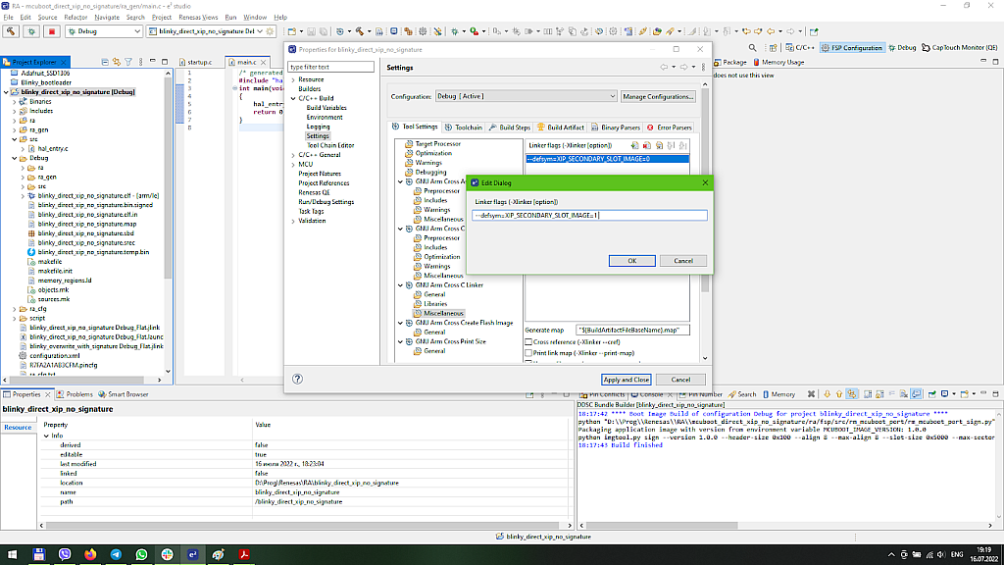
Task: Click the Help question mark icon
Action: tap(297, 379)
